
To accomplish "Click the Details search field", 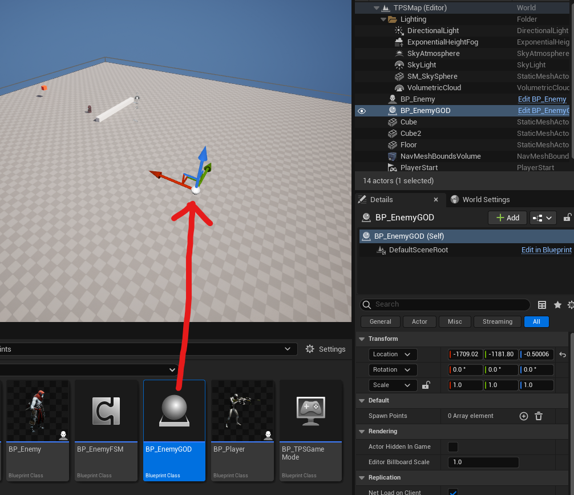I will point(445,304).
